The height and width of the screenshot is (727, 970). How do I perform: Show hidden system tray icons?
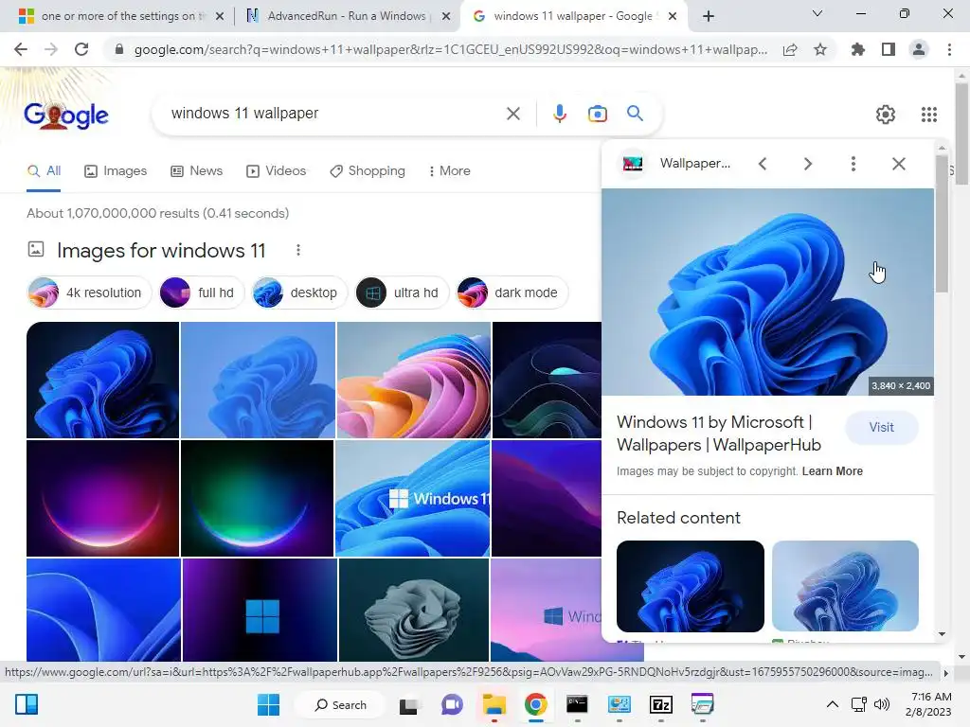click(x=833, y=704)
